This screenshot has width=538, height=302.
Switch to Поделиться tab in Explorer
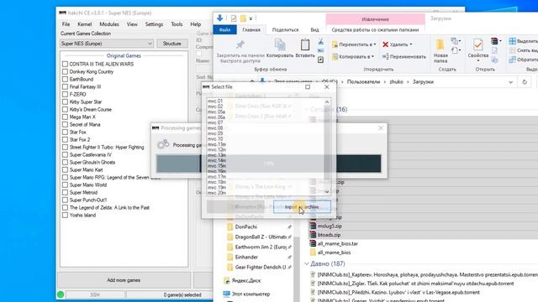pos(285,30)
